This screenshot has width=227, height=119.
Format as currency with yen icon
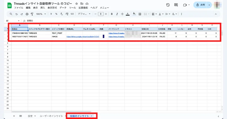point(51,14)
